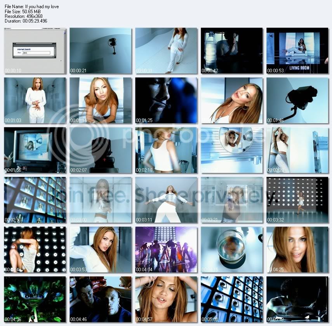Click the thumbnail timestamped 00:00:42

[x=232, y=51]
